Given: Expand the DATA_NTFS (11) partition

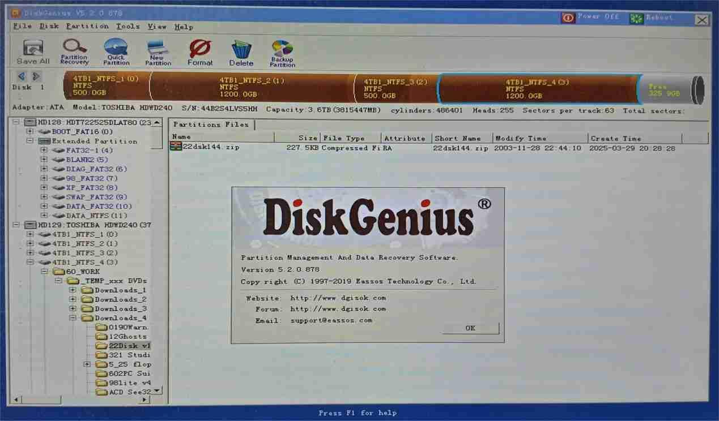Looking at the screenshot, I should (x=44, y=216).
